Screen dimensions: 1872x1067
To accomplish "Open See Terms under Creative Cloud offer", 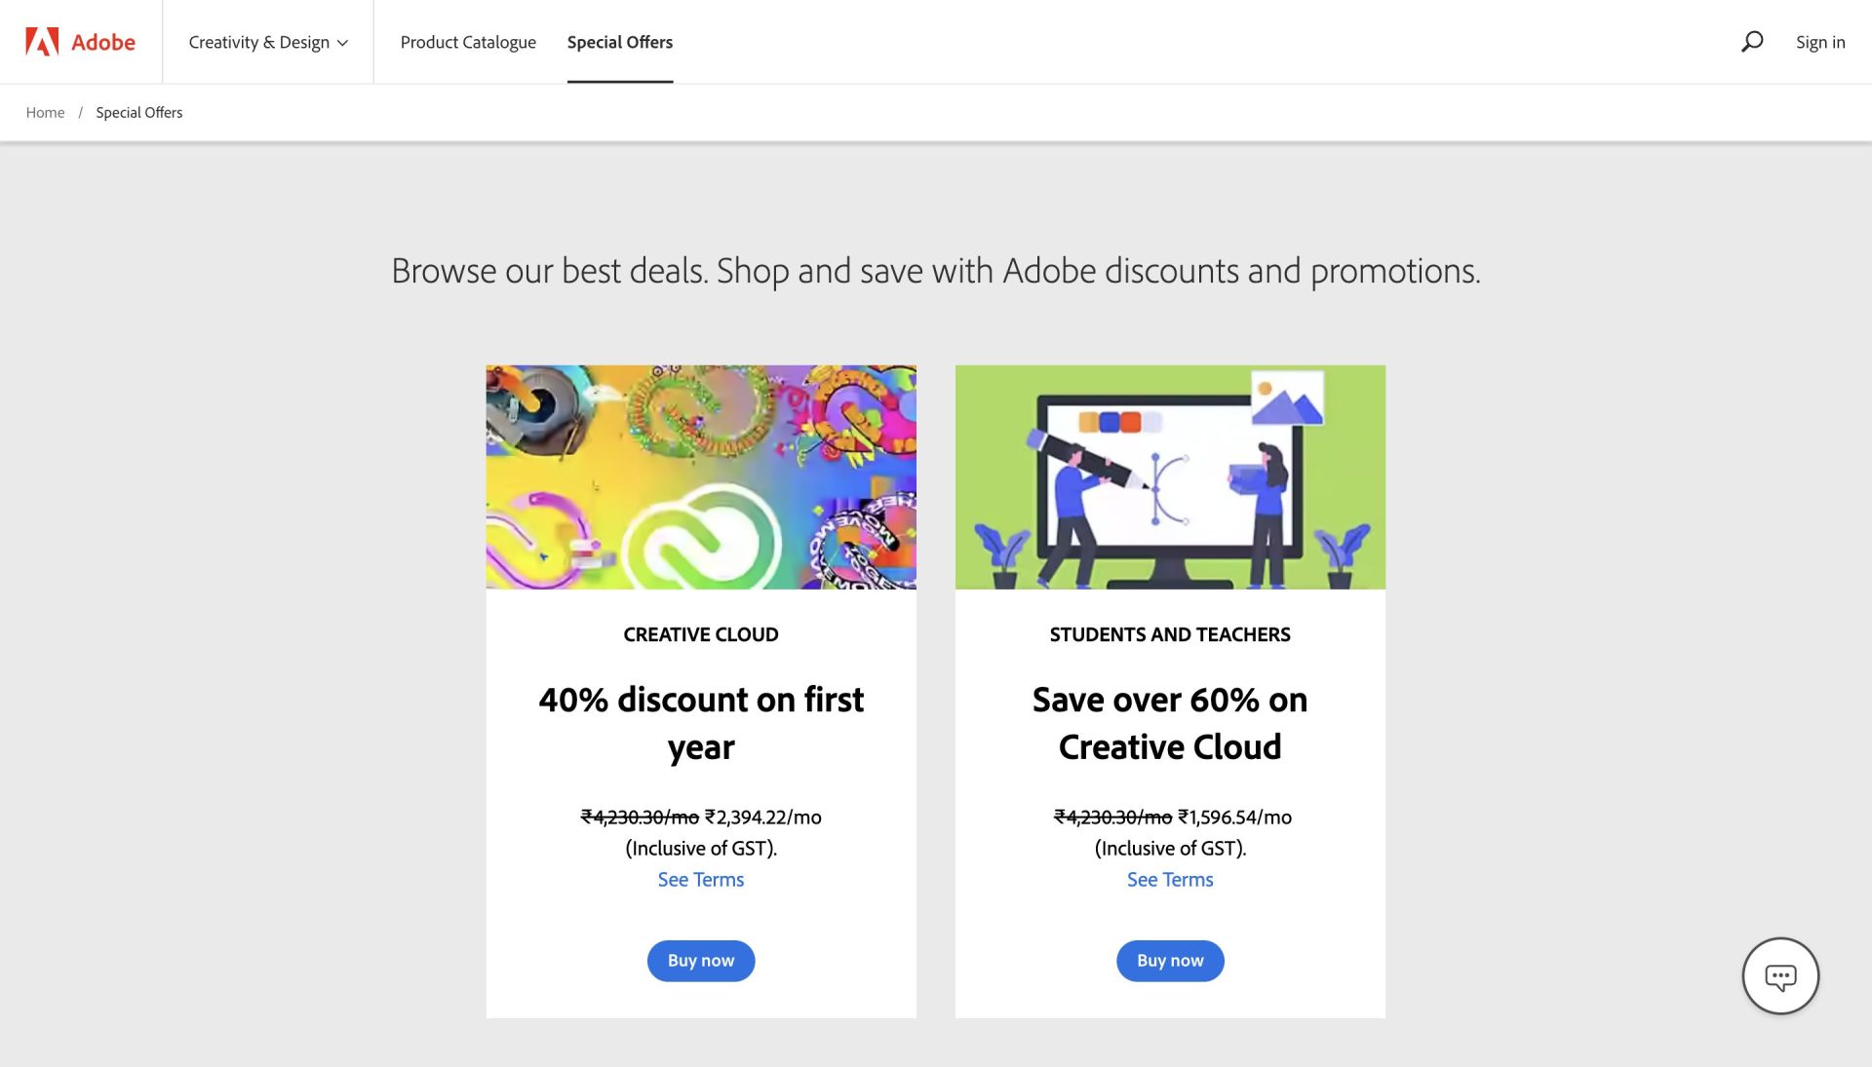I will tap(701, 880).
